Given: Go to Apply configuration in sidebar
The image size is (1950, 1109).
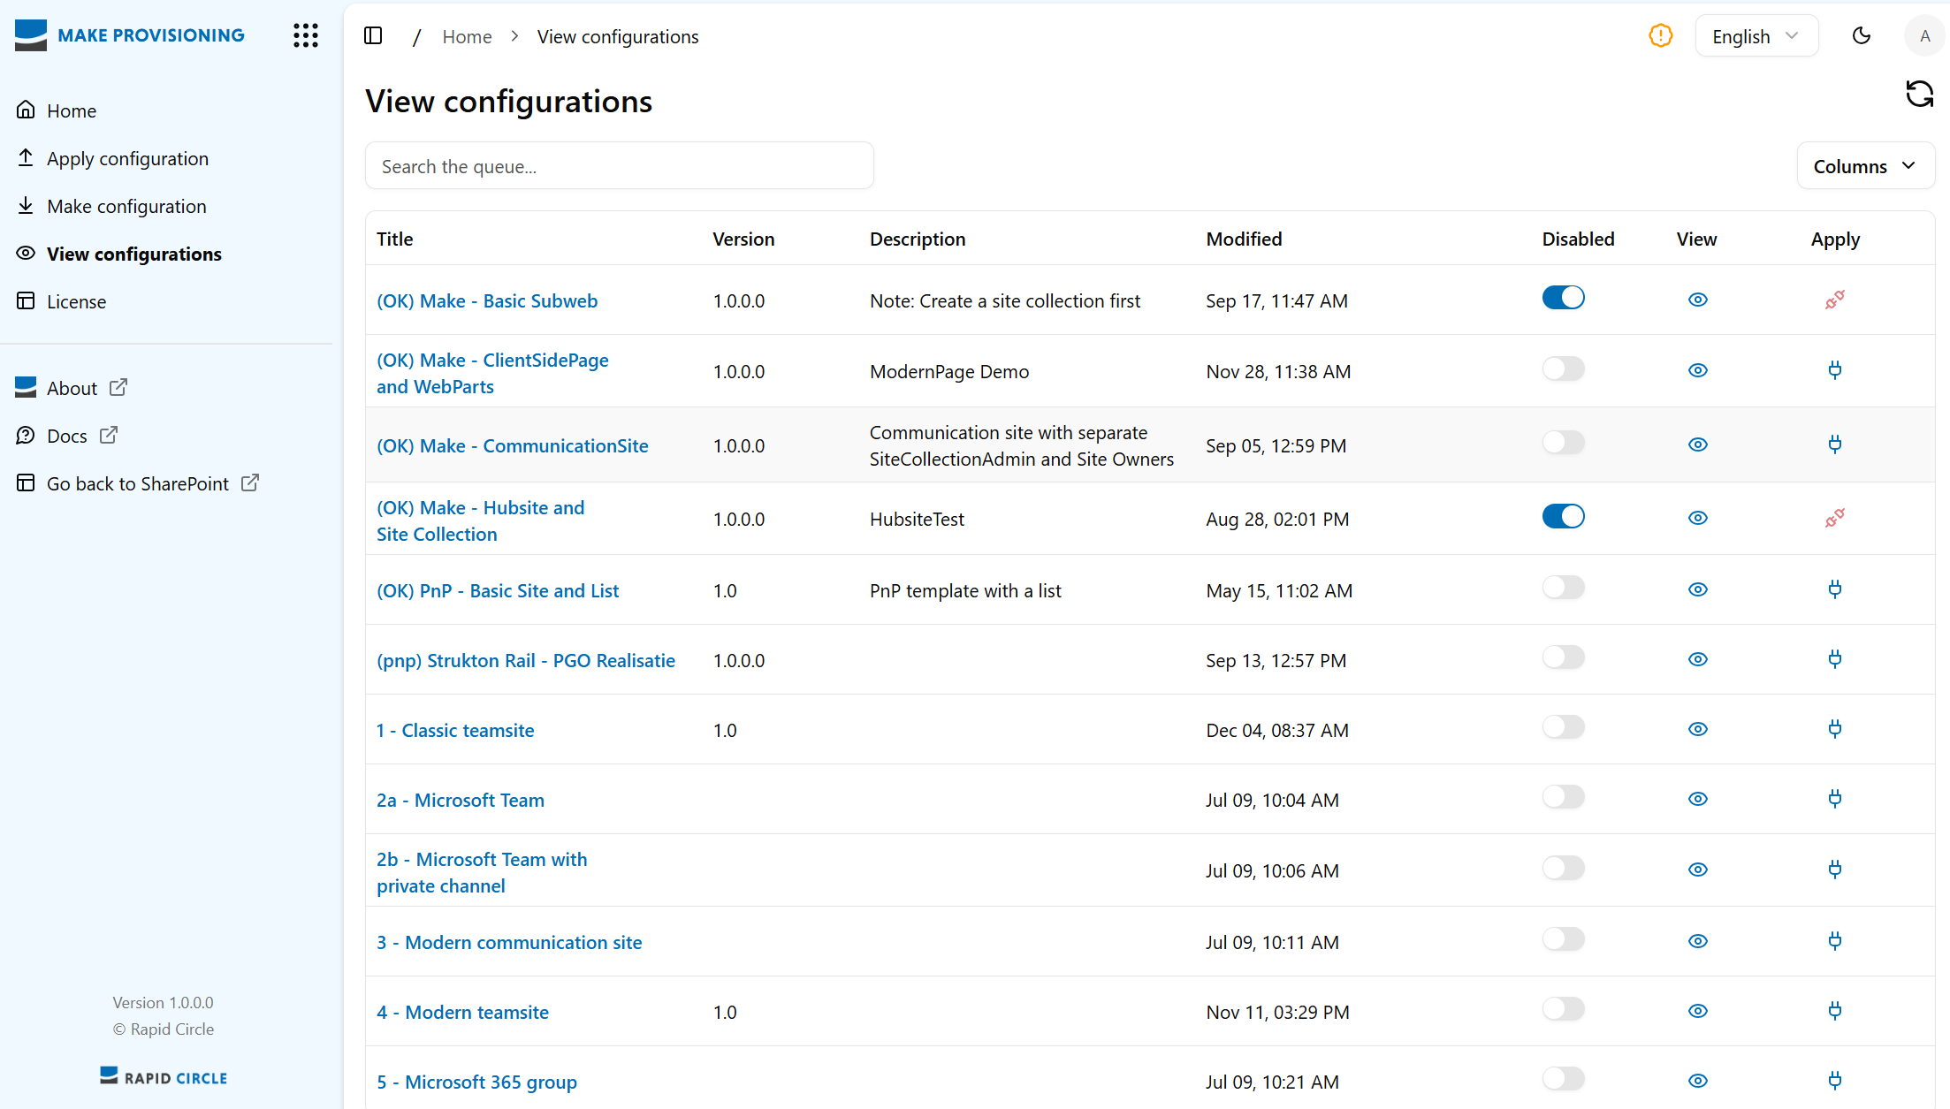Looking at the screenshot, I should click(x=127, y=159).
